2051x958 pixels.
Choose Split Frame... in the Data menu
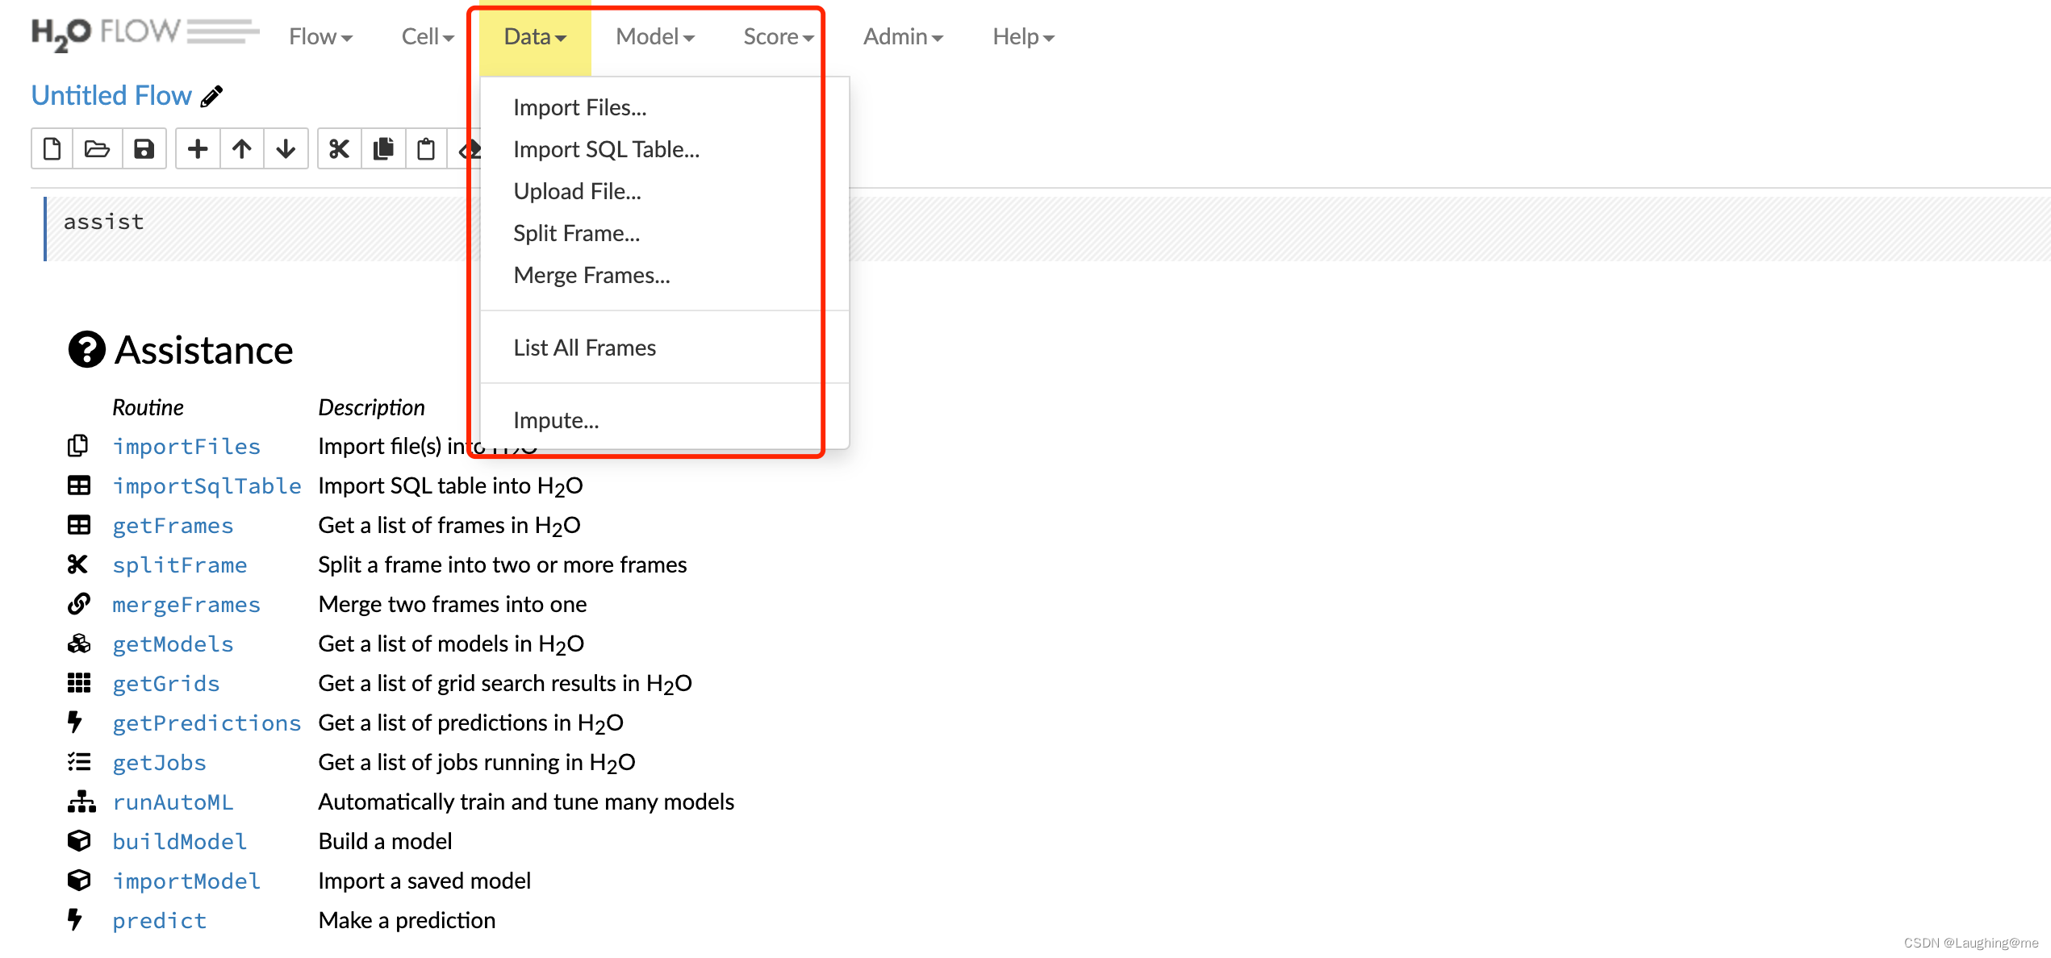(576, 234)
